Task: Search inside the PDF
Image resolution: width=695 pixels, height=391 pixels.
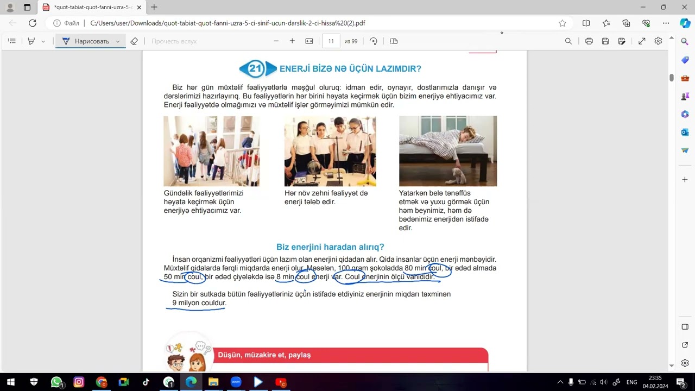Action: pyautogui.click(x=568, y=41)
